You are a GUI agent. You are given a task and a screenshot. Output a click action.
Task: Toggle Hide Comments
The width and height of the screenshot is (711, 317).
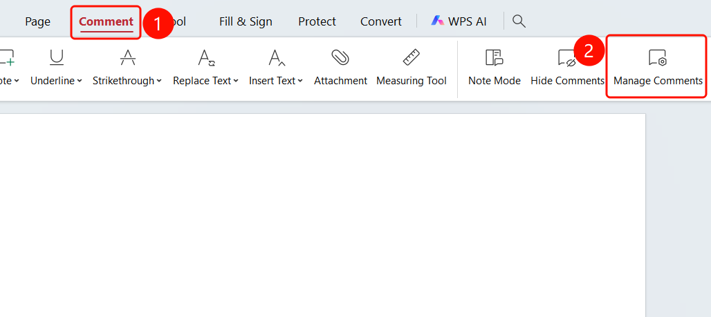(567, 66)
